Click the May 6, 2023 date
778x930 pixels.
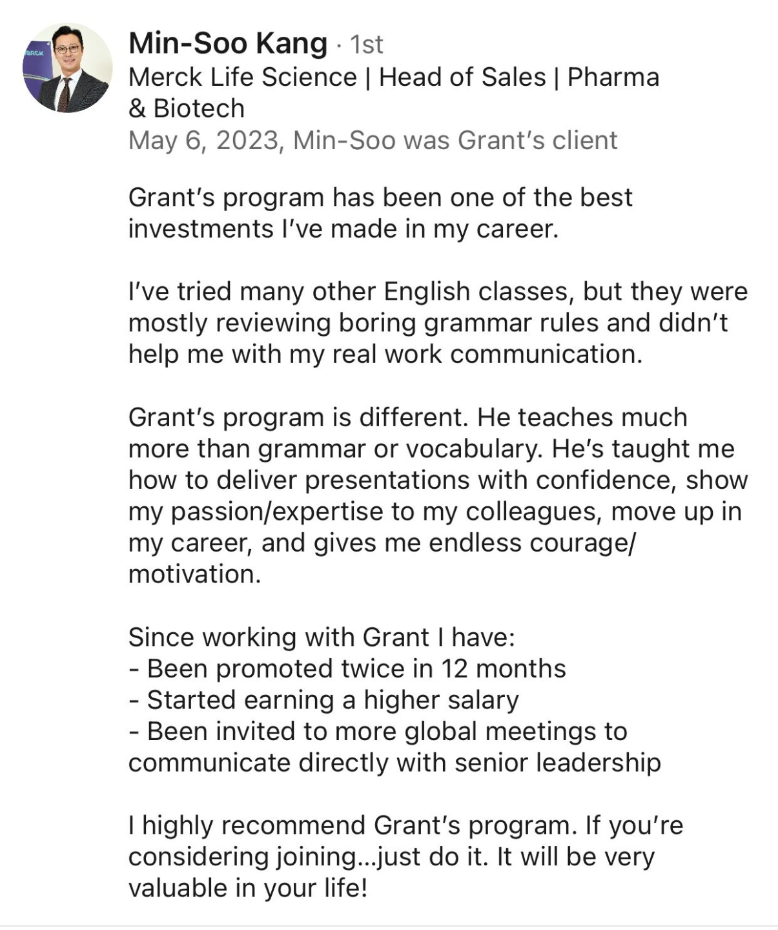(203, 140)
